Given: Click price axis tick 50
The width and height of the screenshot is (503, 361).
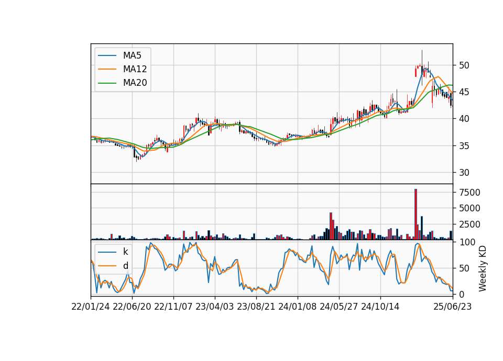Looking at the screenshot, I should point(464,65).
